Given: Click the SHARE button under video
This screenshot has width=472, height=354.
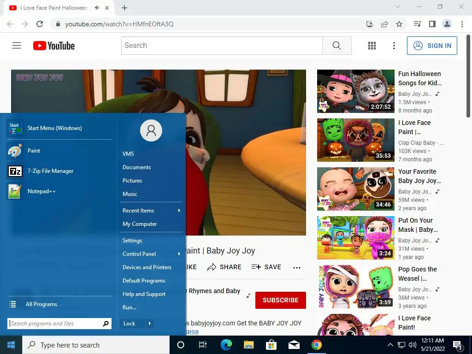Looking at the screenshot, I should tap(224, 267).
